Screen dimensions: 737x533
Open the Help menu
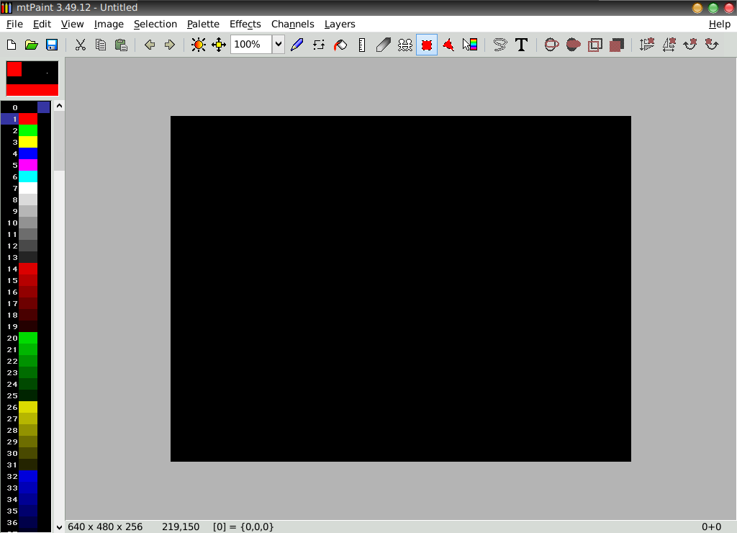719,24
